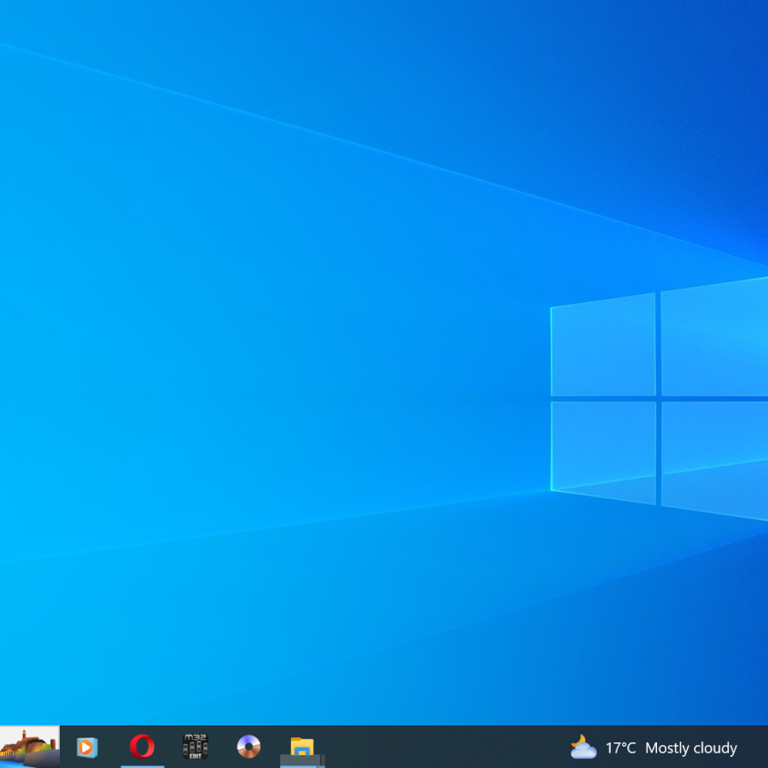This screenshot has height=768, width=768.
Task: Open the disc burning app icon
Action: point(249,747)
